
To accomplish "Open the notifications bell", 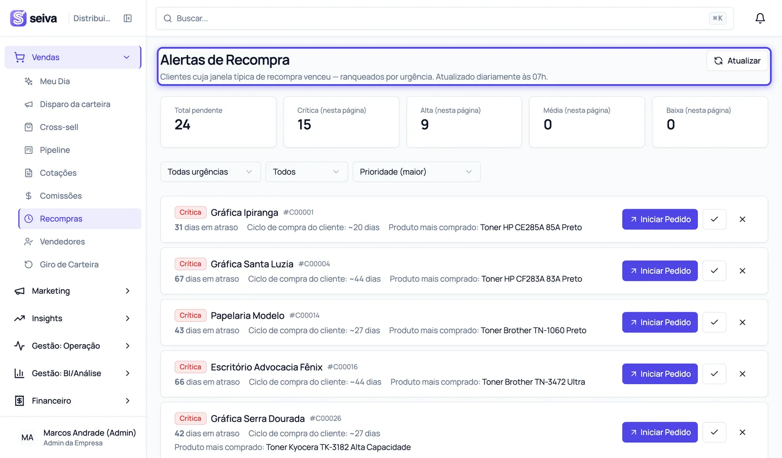I will 760,18.
